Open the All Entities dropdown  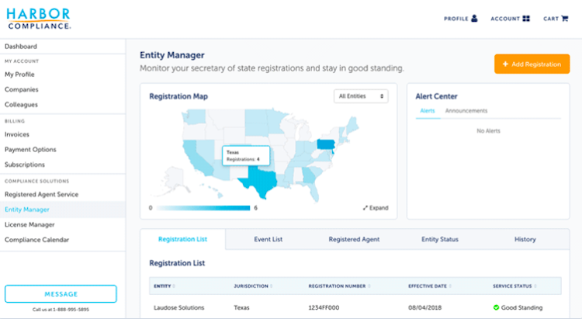[x=361, y=96]
